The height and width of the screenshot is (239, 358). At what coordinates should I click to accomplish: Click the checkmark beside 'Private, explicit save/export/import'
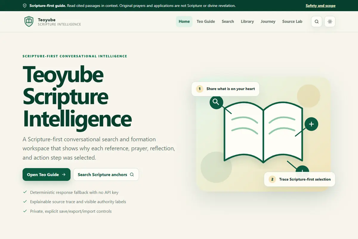[25, 211]
